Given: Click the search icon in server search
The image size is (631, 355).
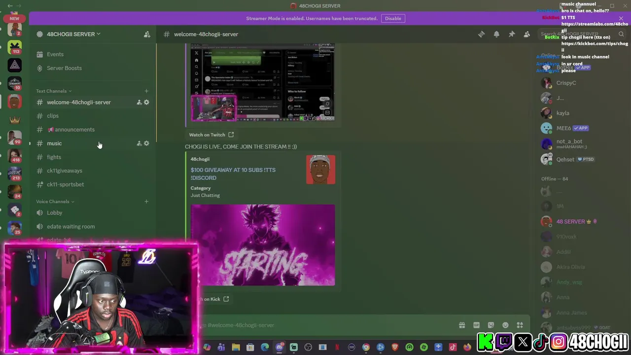Looking at the screenshot, I should (x=621, y=34).
